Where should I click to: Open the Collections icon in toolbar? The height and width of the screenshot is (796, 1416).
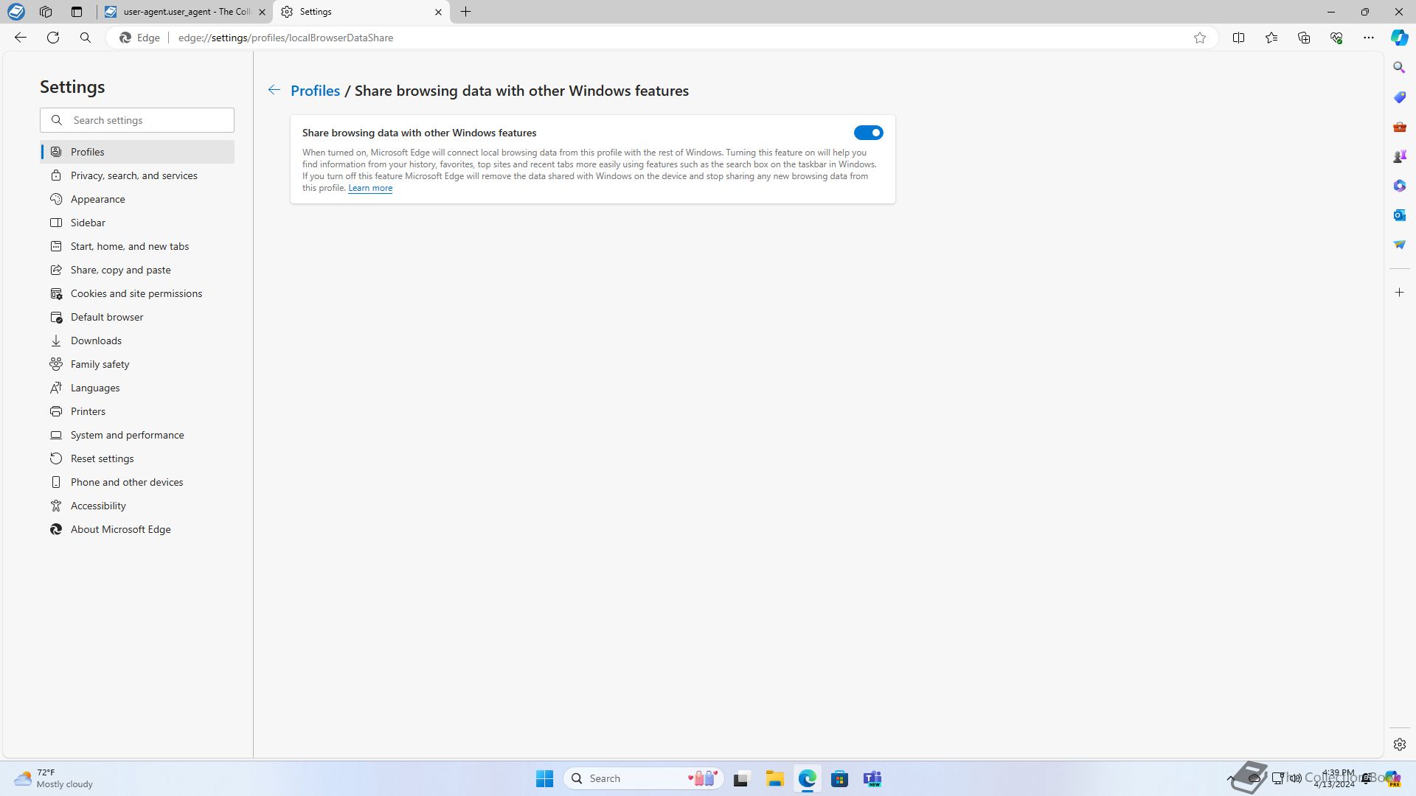click(1304, 38)
